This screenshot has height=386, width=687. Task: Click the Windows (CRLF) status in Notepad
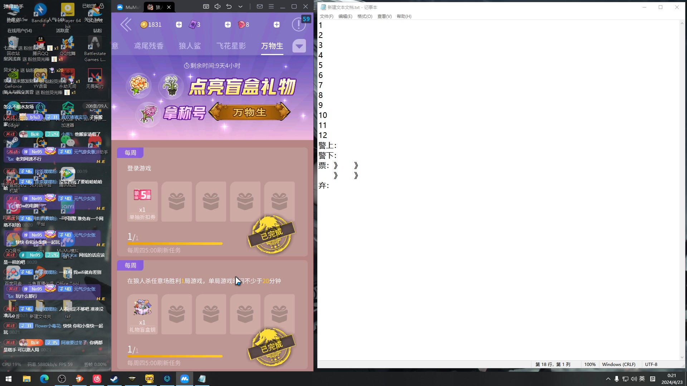(619, 365)
